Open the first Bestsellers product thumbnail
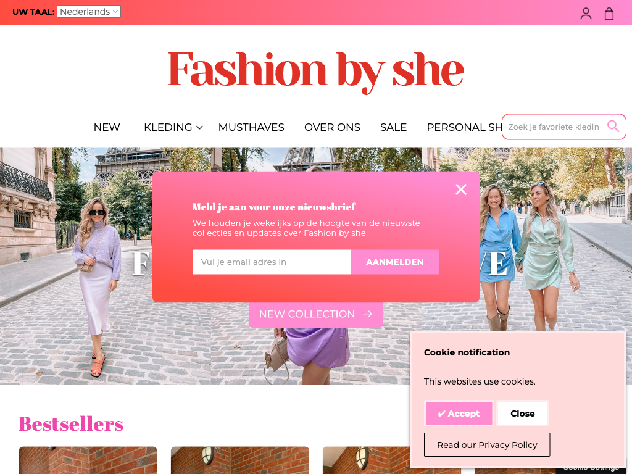The image size is (632, 474). click(x=88, y=460)
